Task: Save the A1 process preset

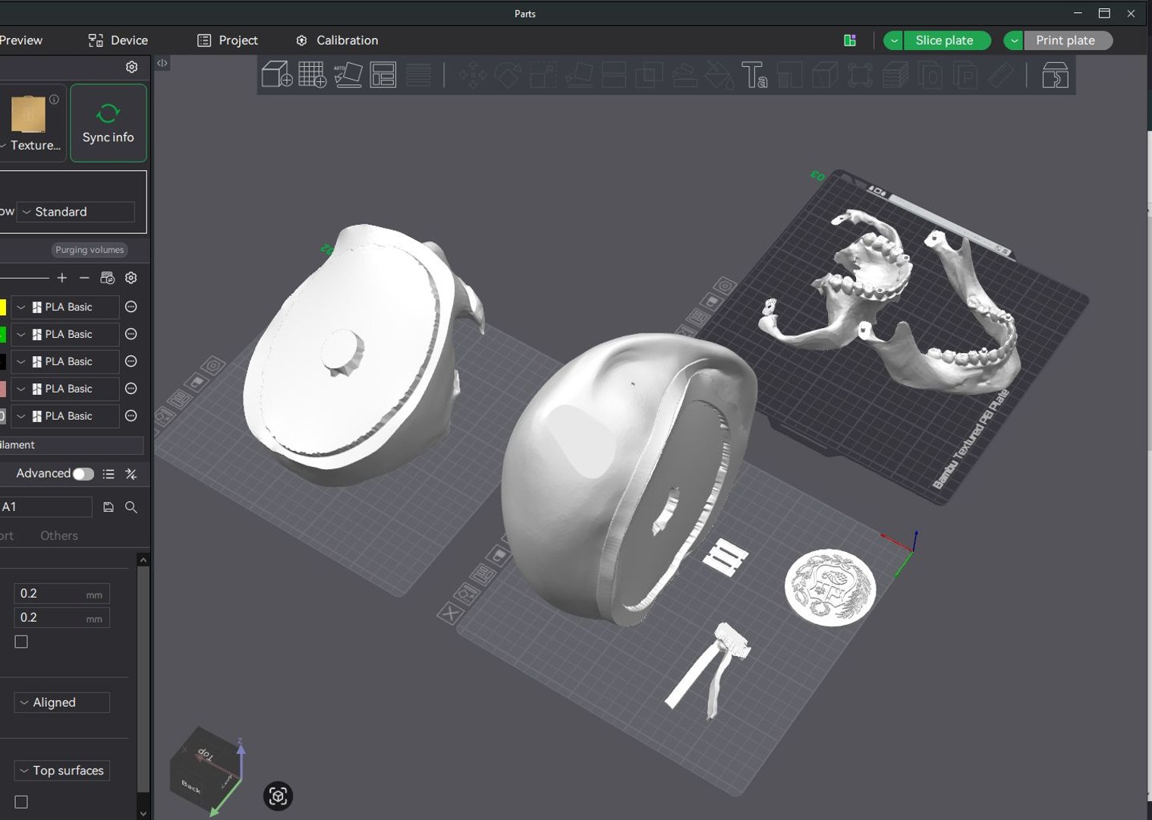Action: point(109,507)
